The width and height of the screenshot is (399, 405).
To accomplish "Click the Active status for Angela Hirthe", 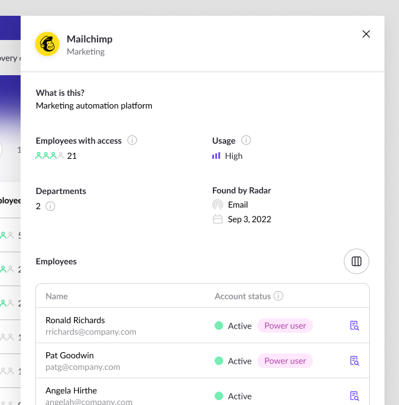I will tap(233, 396).
